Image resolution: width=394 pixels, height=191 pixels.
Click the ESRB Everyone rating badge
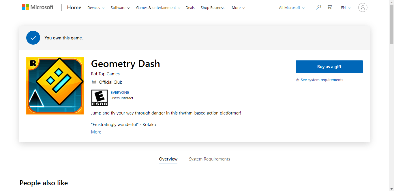tap(100, 98)
